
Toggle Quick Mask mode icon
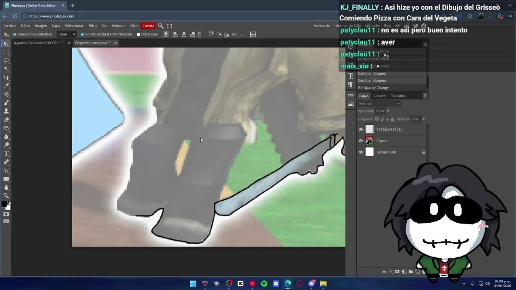click(6, 214)
